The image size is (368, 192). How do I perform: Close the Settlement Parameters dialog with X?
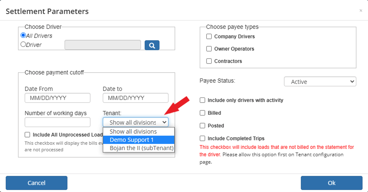(x=361, y=11)
